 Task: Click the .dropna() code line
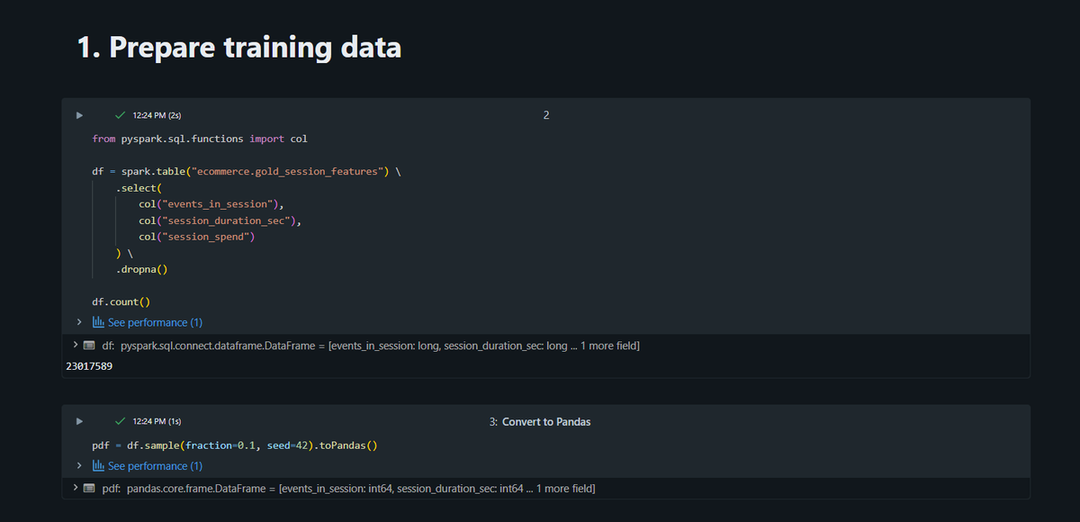(x=141, y=269)
